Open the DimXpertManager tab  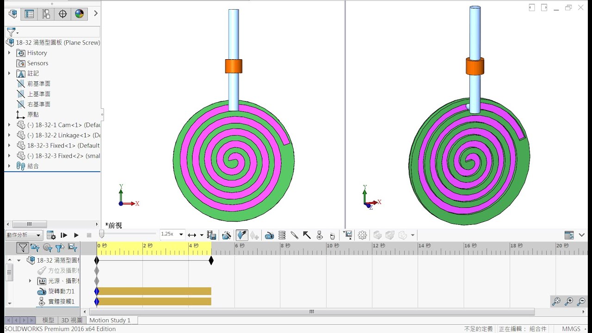(62, 14)
